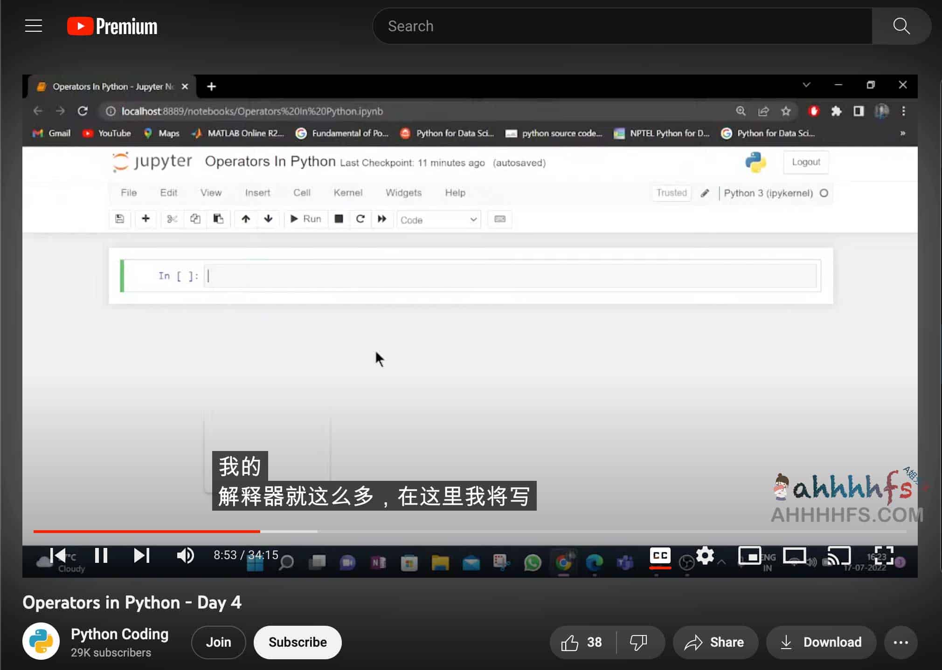Skip to the next video

tap(141, 555)
